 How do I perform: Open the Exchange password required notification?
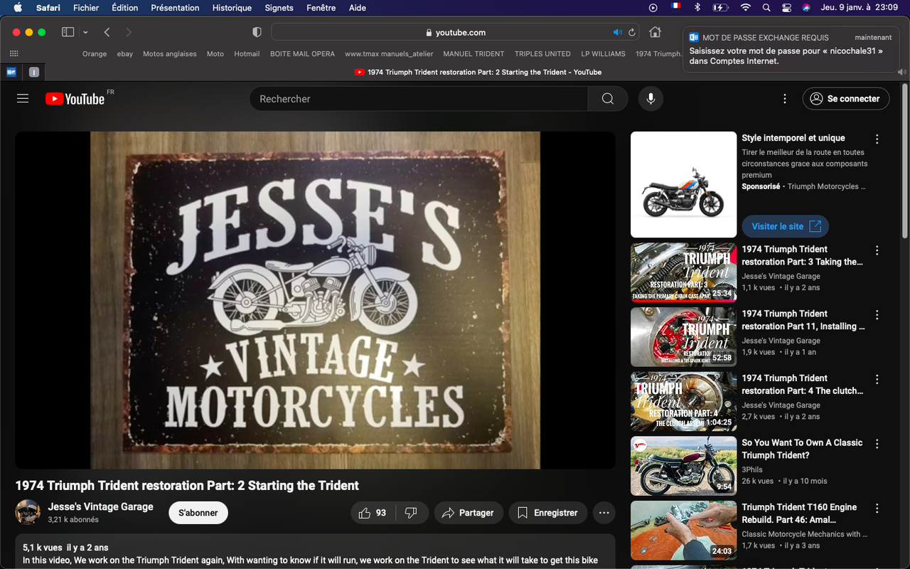pos(791,49)
